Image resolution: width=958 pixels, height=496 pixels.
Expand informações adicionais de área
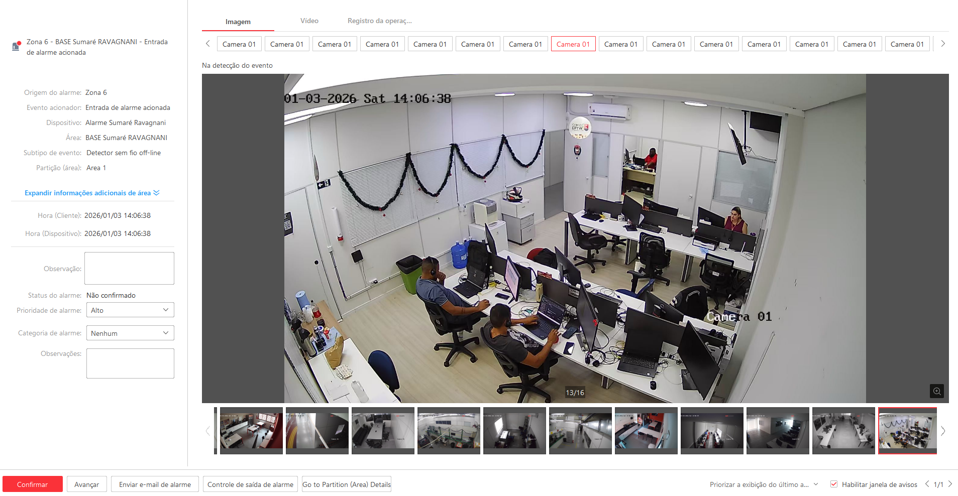tap(92, 193)
